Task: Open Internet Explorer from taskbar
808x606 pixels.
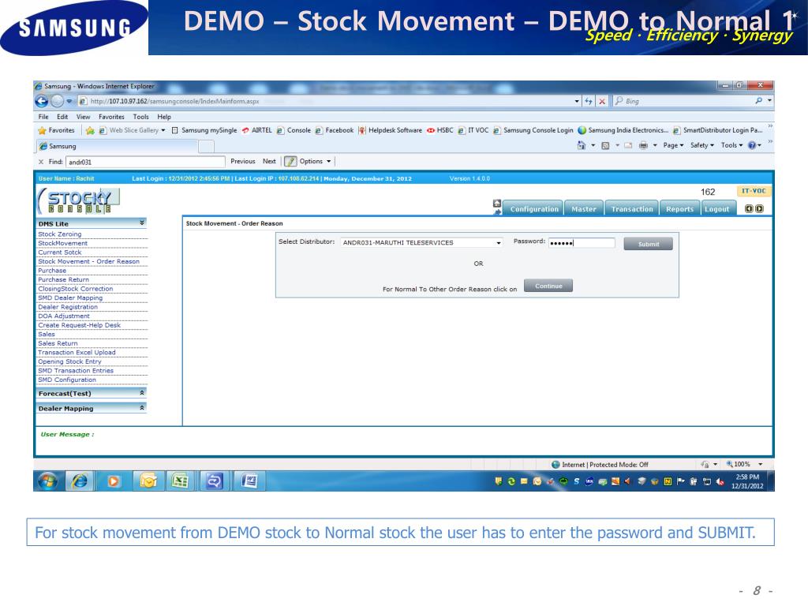Action: [x=80, y=481]
